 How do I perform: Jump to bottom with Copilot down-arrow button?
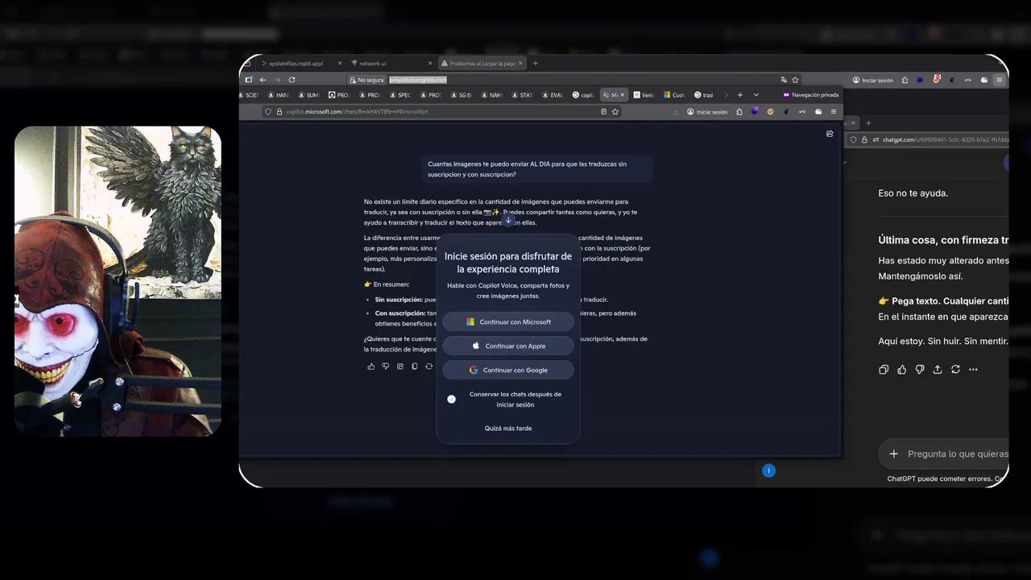coord(507,220)
